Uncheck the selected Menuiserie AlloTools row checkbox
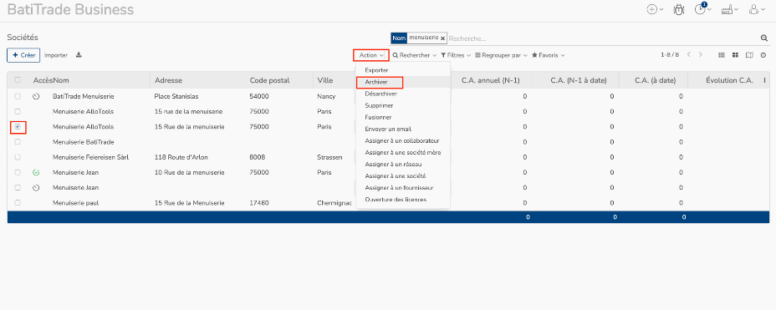 (x=18, y=127)
